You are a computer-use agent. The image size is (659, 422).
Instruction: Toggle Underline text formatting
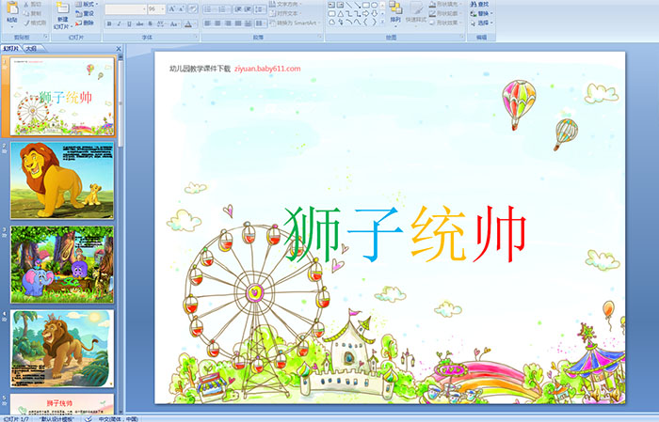tap(129, 23)
